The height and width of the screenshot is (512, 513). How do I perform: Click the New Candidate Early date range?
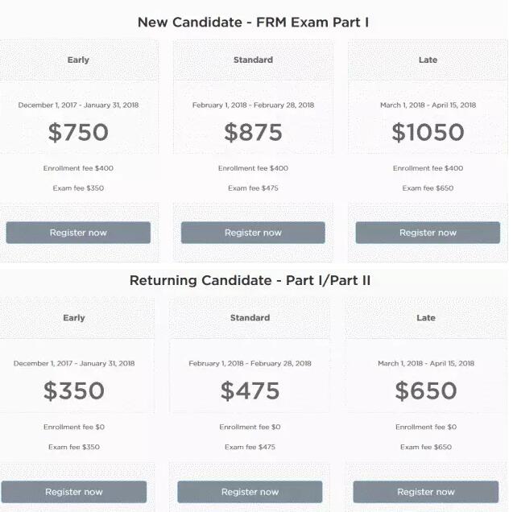point(78,105)
